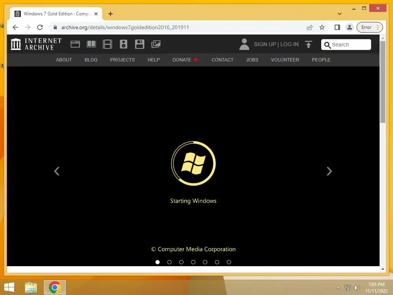This screenshot has width=393, height=295.
Task: Click SIGN UP link
Action: click(x=265, y=45)
